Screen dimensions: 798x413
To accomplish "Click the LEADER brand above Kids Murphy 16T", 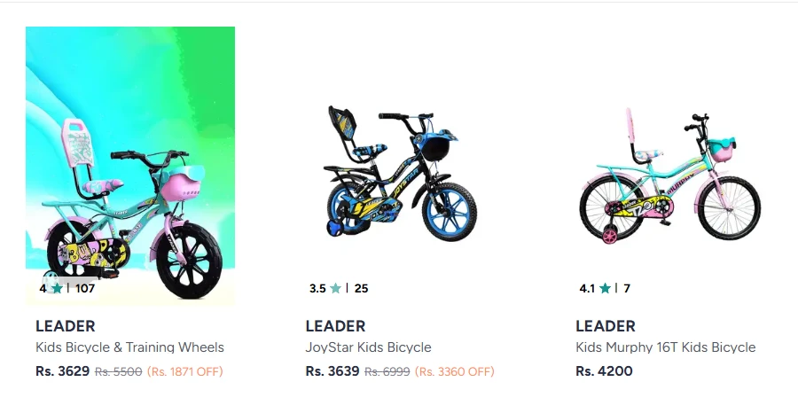I will (x=605, y=326).
